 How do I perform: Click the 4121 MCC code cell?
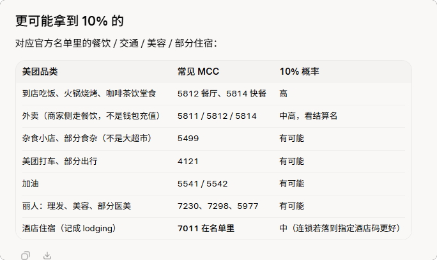click(188, 162)
